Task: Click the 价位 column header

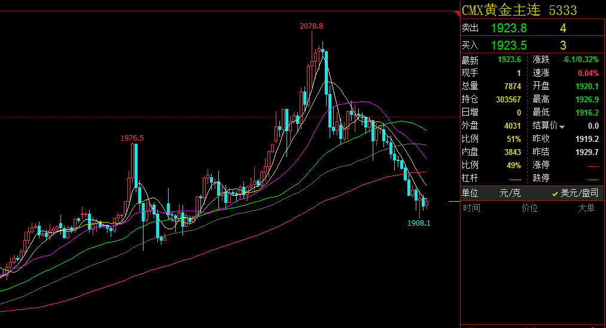Action: [529, 208]
